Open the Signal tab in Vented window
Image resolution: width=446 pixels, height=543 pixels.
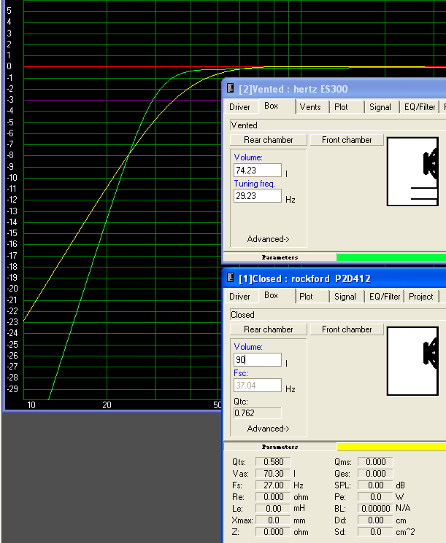[x=380, y=107]
